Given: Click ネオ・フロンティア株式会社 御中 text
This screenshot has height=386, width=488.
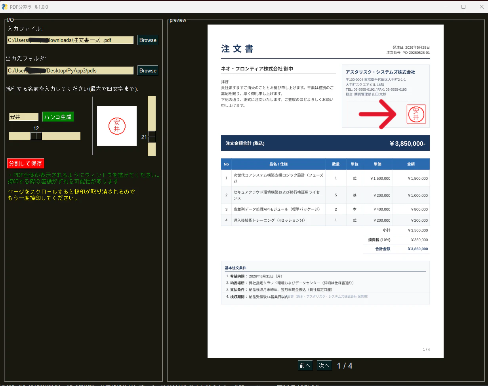Looking at the screenshot, I should (257, 69).
